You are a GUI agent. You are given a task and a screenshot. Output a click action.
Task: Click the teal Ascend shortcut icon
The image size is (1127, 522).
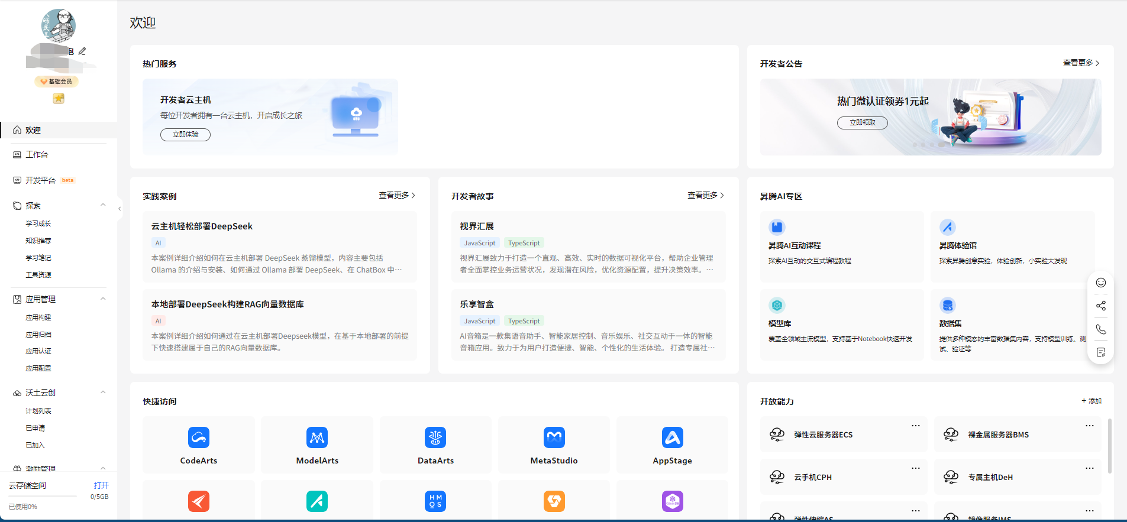pos(317,501)
